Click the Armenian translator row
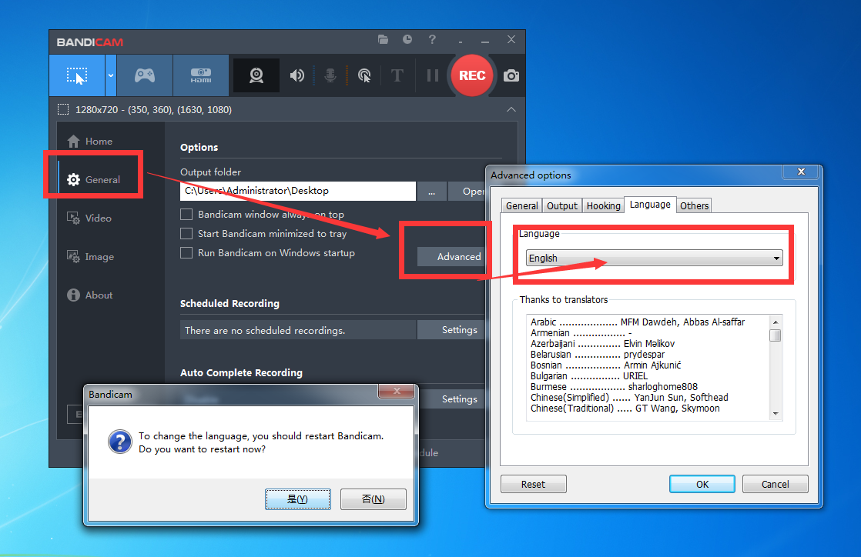Image resolution: width=861 pixels, height=557 pixels. (x=581, y=333)
